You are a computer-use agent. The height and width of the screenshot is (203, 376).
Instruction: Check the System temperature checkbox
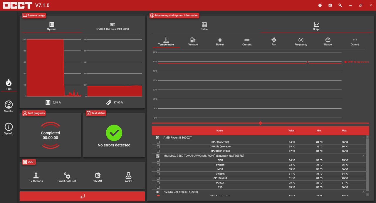pos(158,165)
